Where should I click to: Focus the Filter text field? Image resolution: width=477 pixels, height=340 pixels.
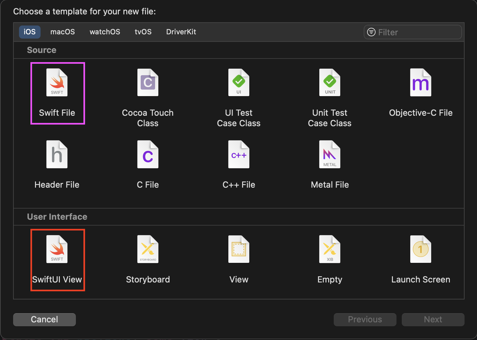[413, 32]
